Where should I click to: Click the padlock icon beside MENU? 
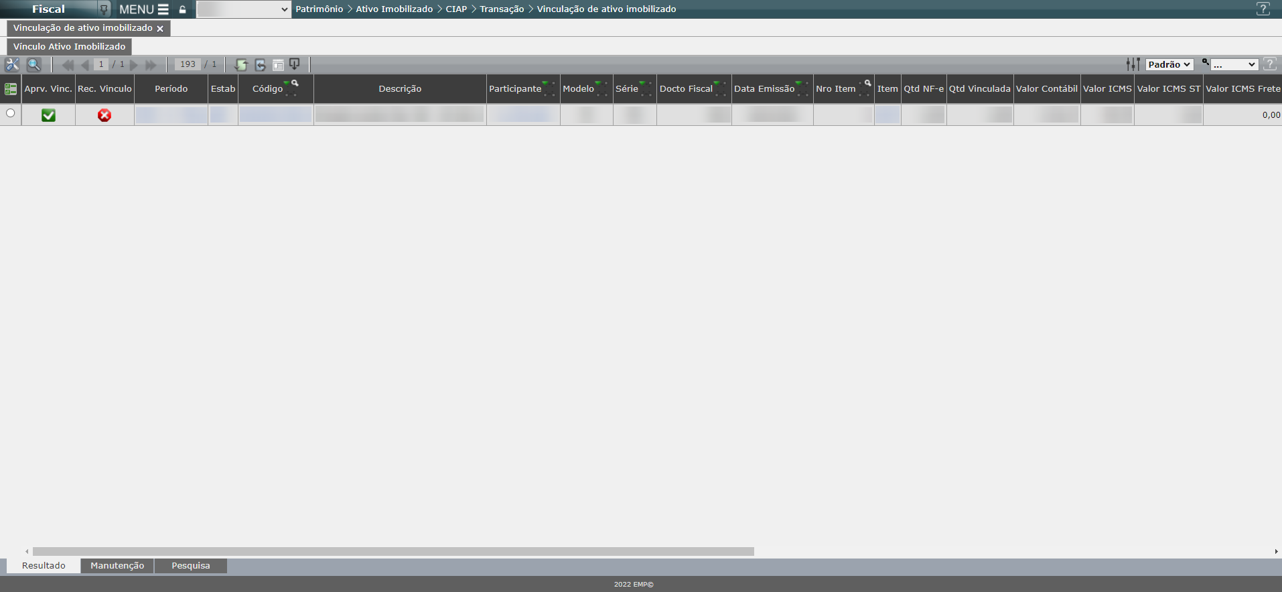[182, 9]
